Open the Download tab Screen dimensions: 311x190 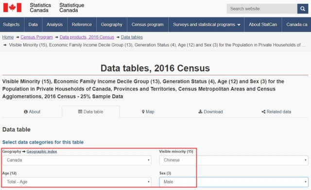210,112
